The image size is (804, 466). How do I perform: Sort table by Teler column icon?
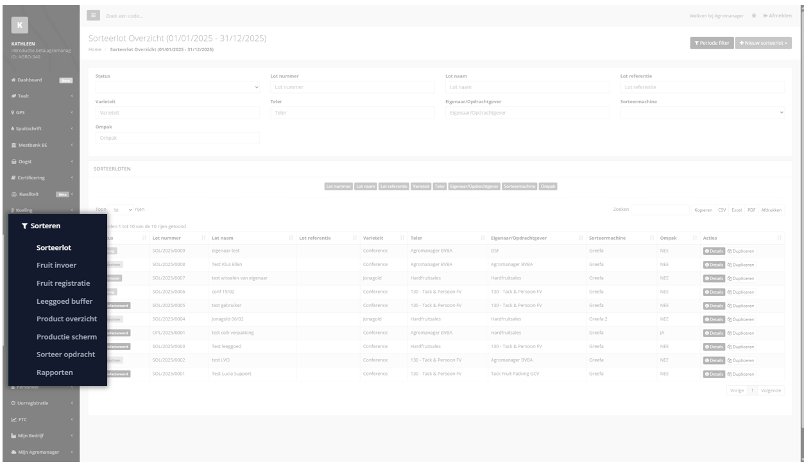pyautogui.click(x=482, y=238)
